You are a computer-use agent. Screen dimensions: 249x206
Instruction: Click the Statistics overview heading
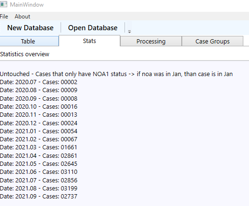(25, 54)
